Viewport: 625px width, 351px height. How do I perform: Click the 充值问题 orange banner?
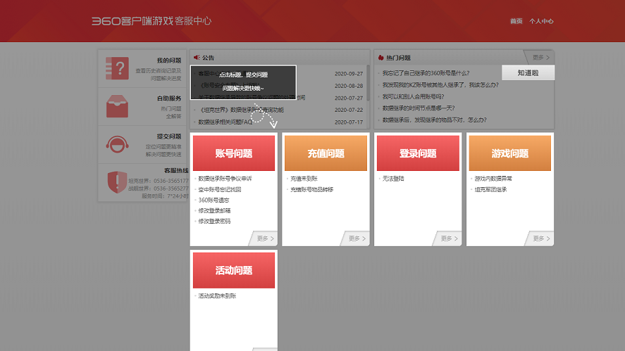(326, 153)
